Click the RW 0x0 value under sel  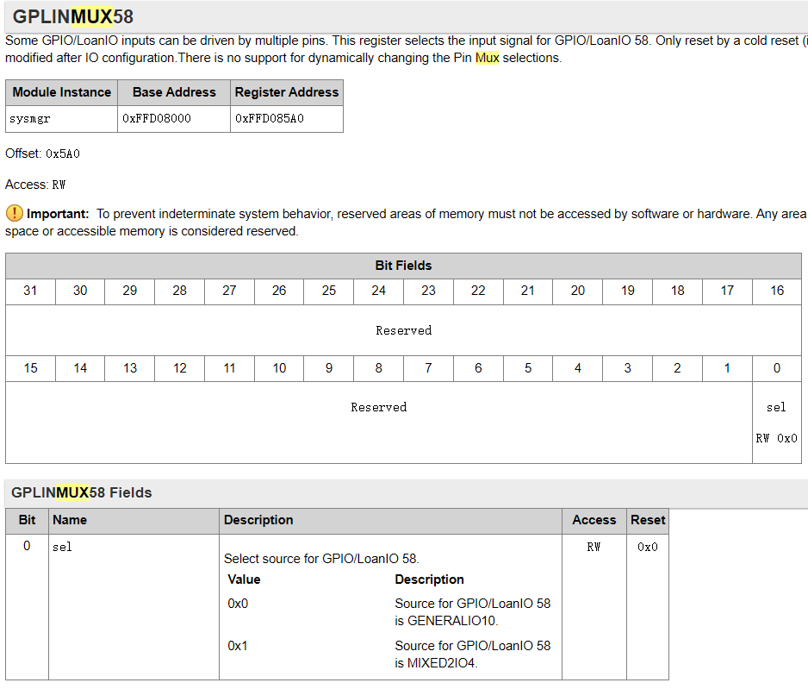tap(777, 438)
